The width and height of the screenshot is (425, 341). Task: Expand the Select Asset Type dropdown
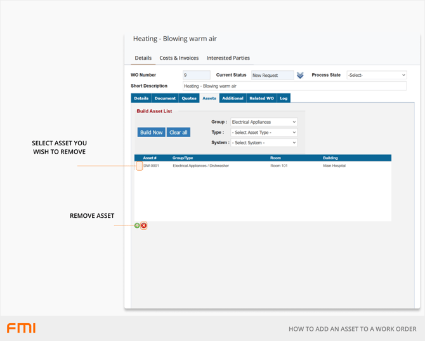(264, 132)
